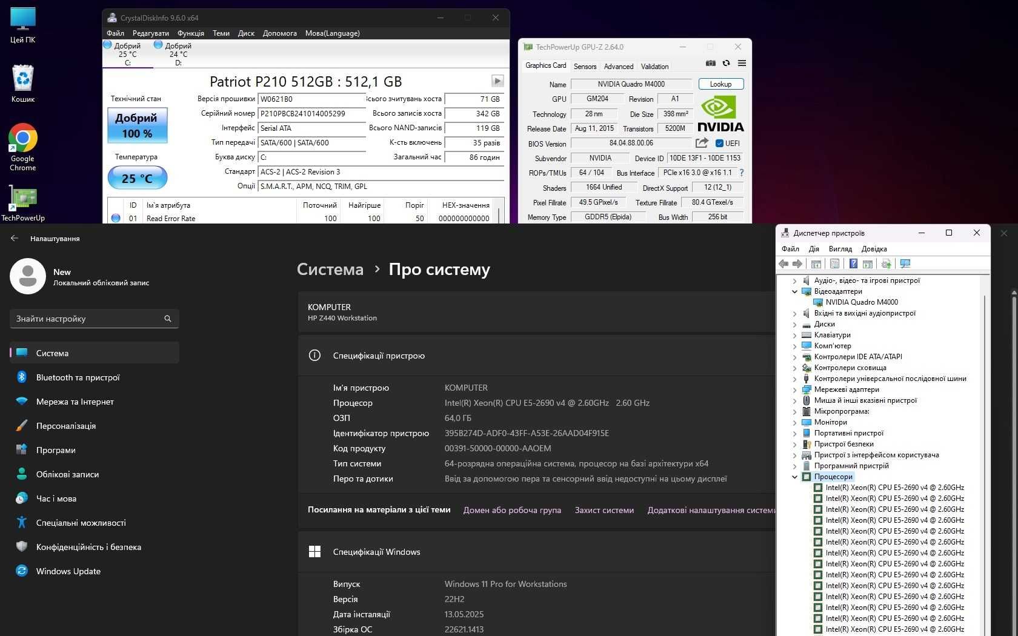Click the info icon beside device specifications

(x=314, y=356)
